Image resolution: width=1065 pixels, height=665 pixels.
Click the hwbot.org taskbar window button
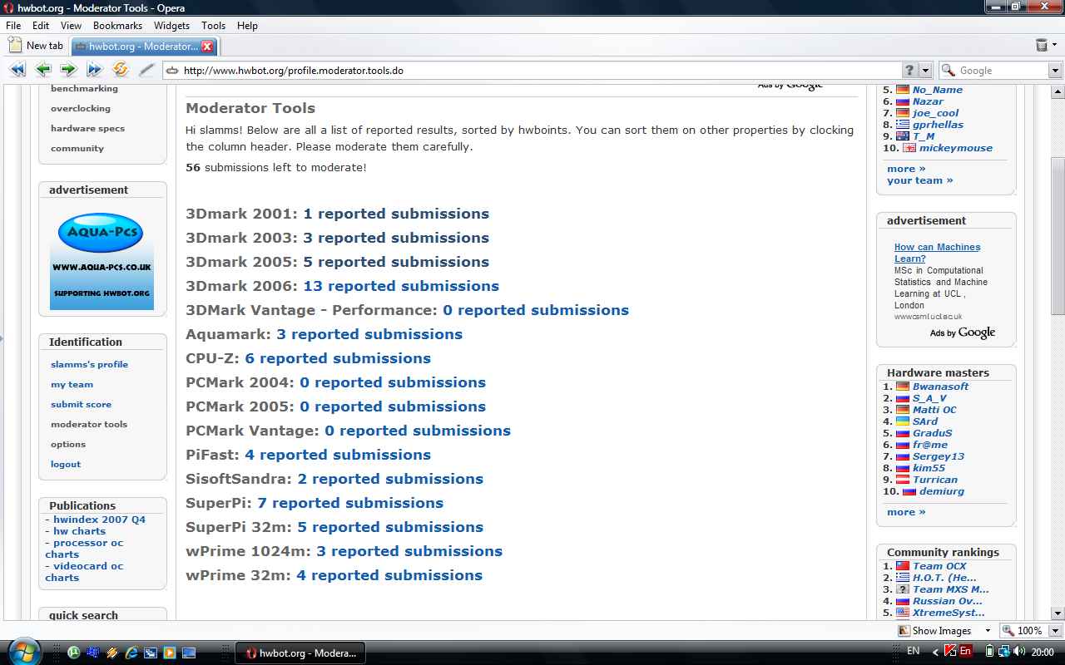click(x=300, y=653)
